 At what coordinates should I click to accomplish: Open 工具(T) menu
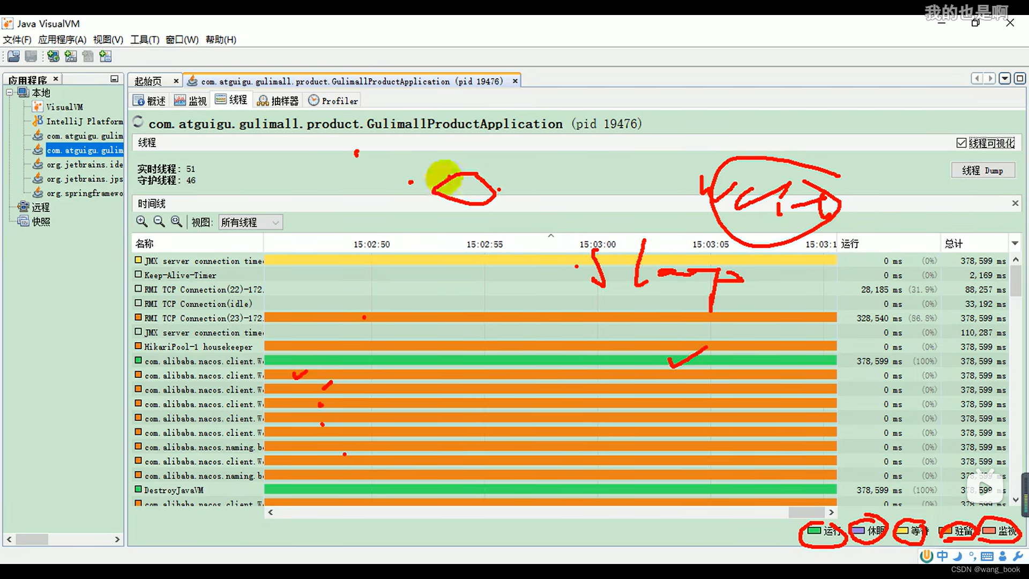(x=145, y=40)
